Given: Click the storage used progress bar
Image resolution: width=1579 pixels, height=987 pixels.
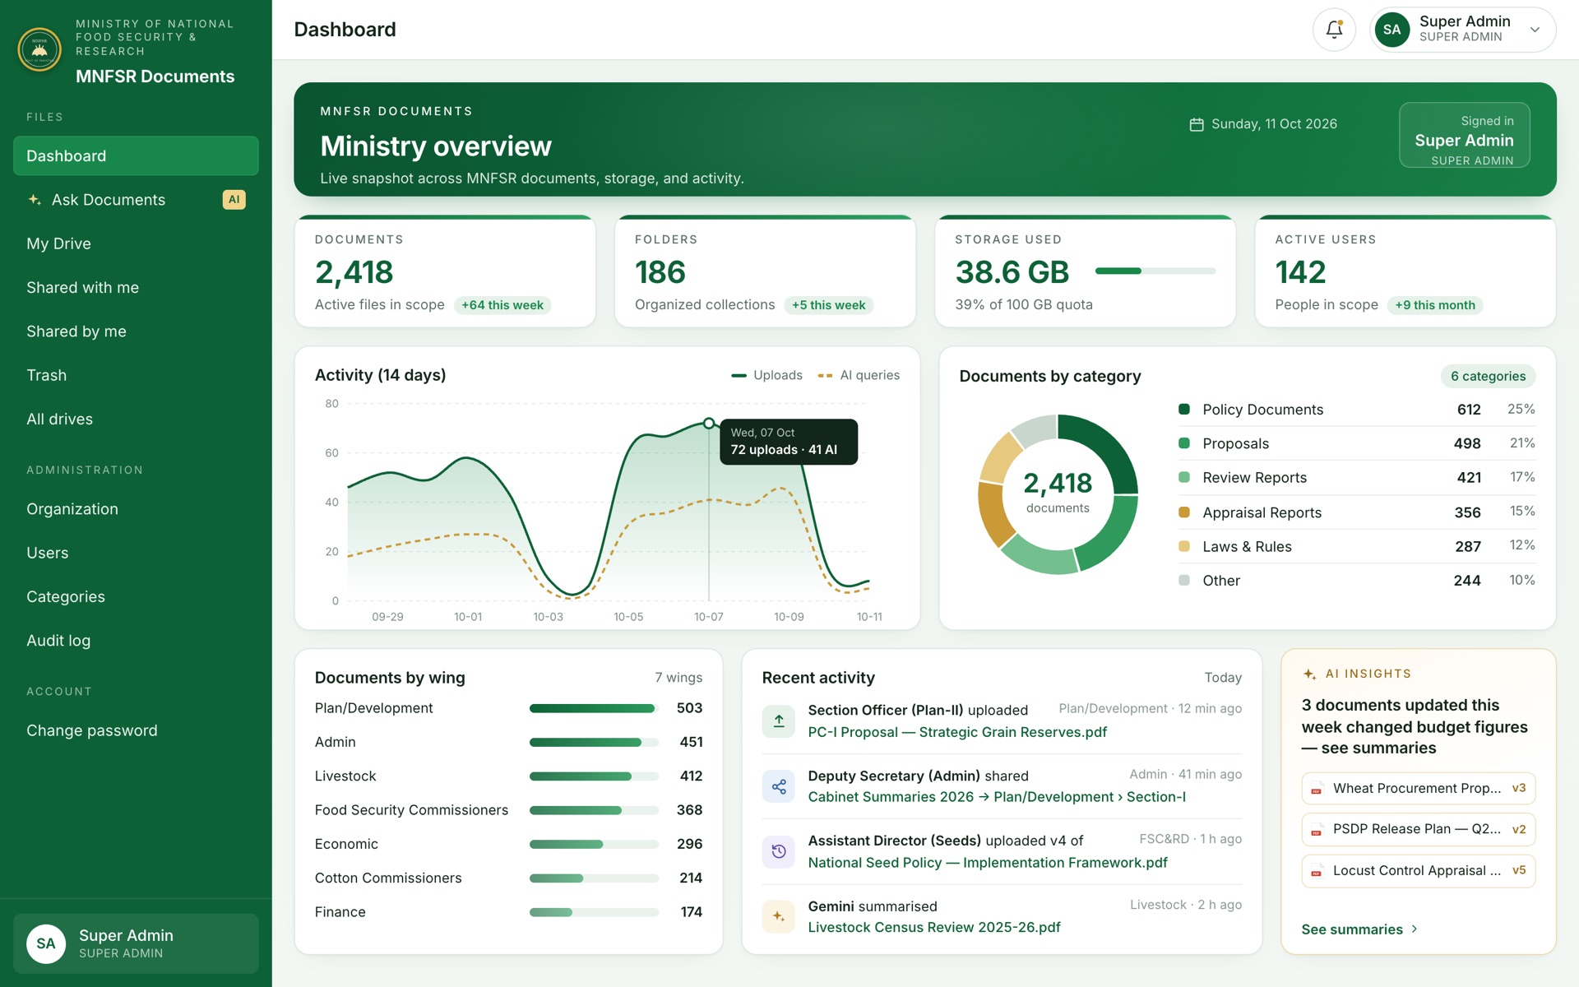Looking at the screenshot, I should coord(1155,271).
